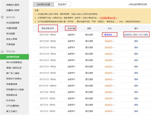The height and width of the screenshot is (115, 151).
Task: Delete the 2017/7/16 scheduled message
Action: (x=136, y=60)
